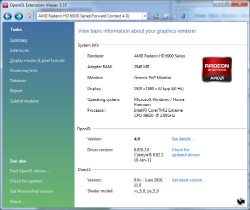Open the About link
Image resolution: width=250 pixels, height=210 pixels.
17,201
